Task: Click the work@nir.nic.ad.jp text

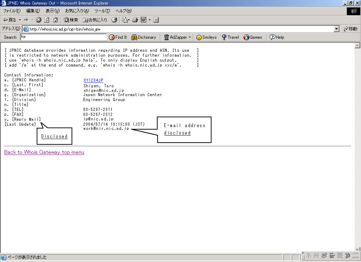Action: point(106,128)
